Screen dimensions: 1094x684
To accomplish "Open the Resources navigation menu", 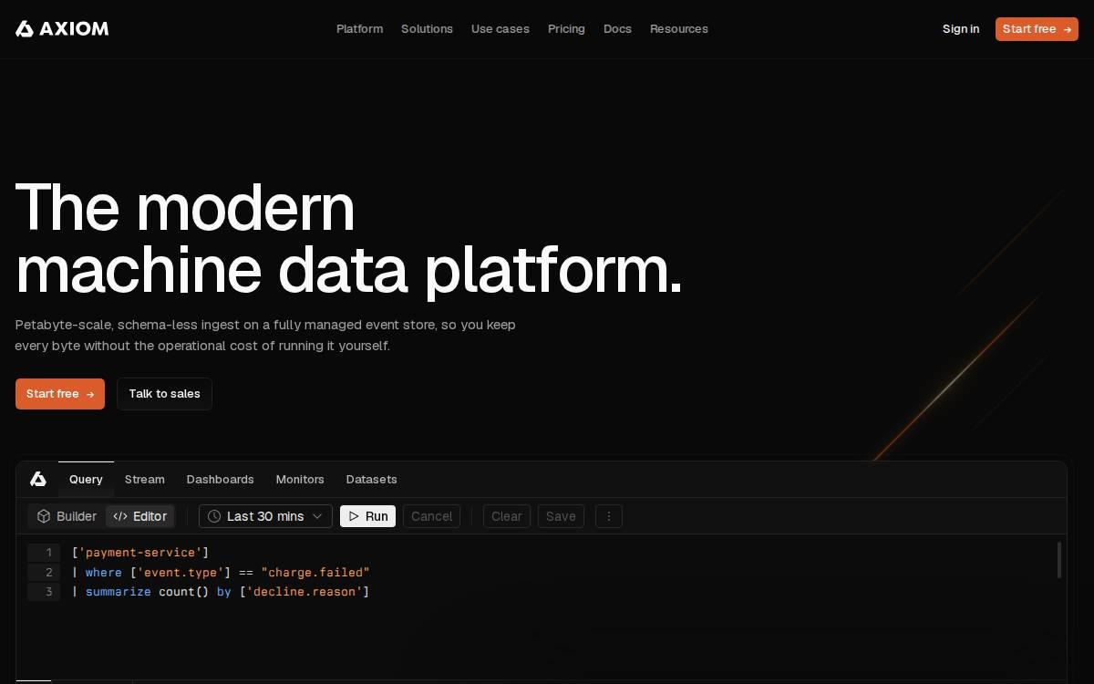I will click(679, 29).
